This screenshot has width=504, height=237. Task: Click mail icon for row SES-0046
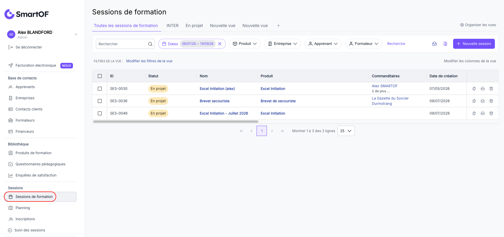(x=483, y=113)
